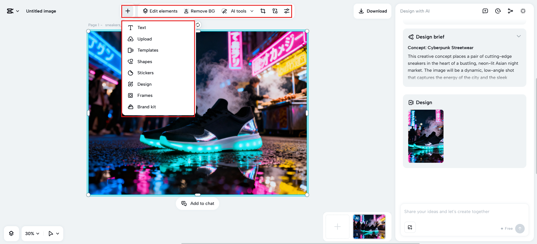Select the page 1 thumbnail
537x244 pixels.
click(369, 227)
